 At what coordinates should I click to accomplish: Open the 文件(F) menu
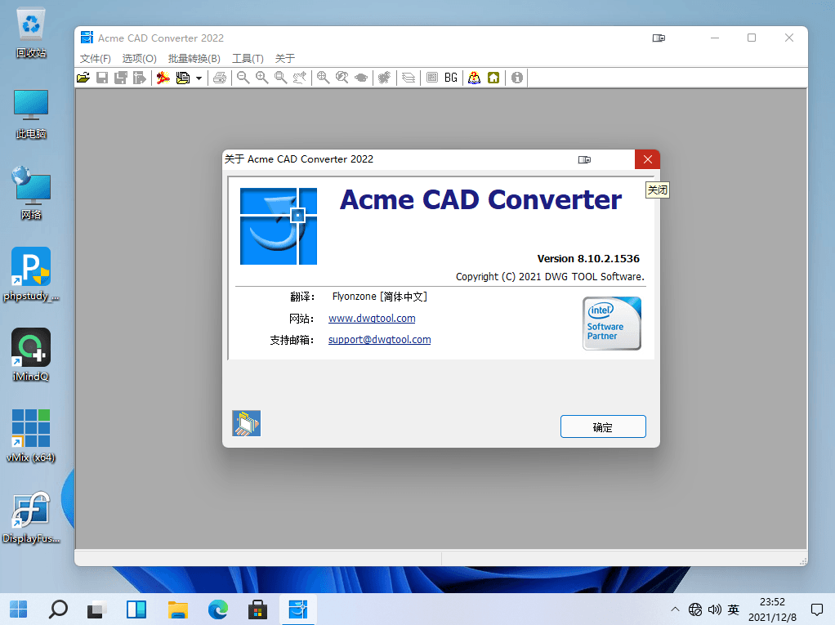coord(96,59)
